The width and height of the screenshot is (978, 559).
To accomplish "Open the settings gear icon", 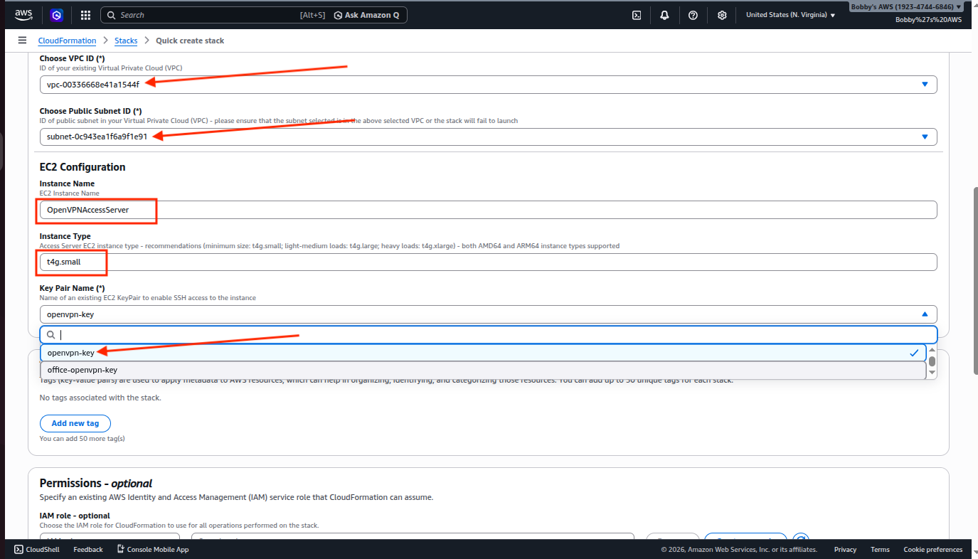I will tap(722, 15).
